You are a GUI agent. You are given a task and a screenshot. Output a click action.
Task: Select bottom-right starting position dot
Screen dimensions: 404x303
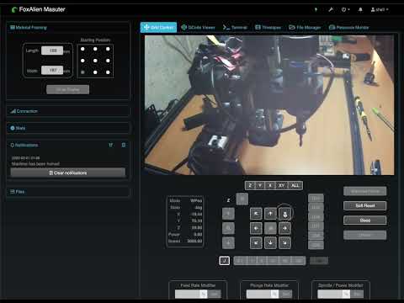click(x=108, y=72)
